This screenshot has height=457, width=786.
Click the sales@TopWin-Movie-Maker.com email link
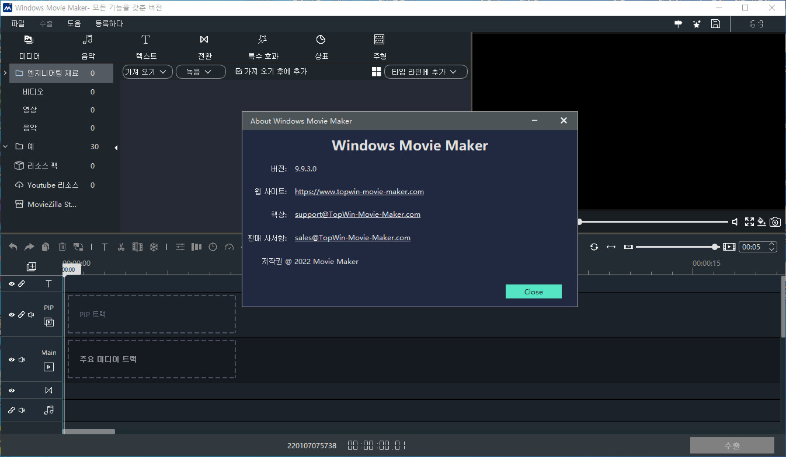(x=353, y=238)
